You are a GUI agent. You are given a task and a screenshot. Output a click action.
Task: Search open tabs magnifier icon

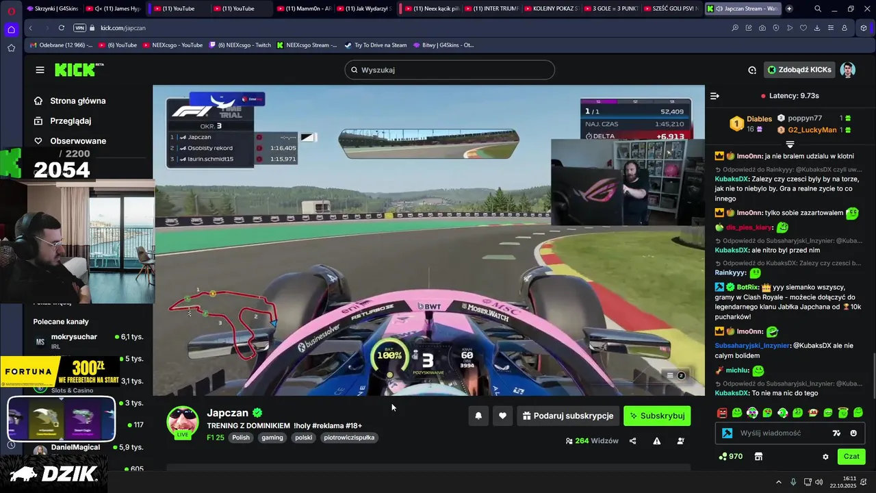(818, 9)
